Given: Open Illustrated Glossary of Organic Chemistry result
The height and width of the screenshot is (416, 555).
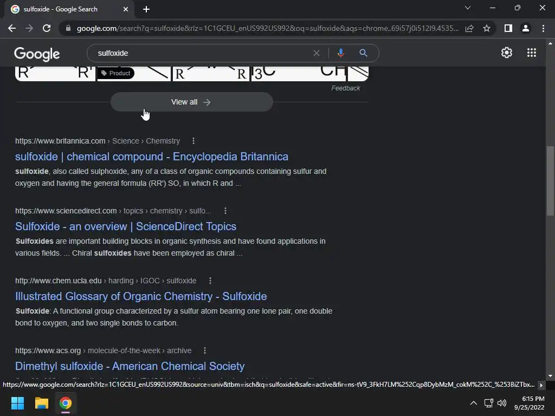Looking at the screenshot, I should point(141,296).
